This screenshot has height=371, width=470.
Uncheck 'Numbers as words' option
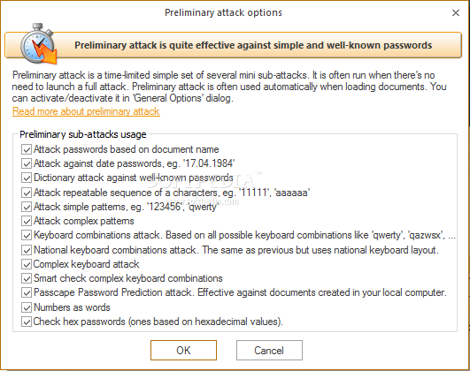(x=27, y=307)
